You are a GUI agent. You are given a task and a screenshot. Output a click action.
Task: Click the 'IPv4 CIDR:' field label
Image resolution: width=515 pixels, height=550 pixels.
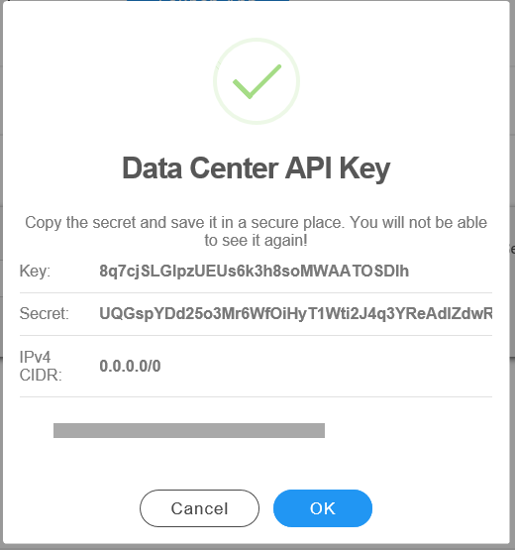pyautogui.click(x=41, y=367)
